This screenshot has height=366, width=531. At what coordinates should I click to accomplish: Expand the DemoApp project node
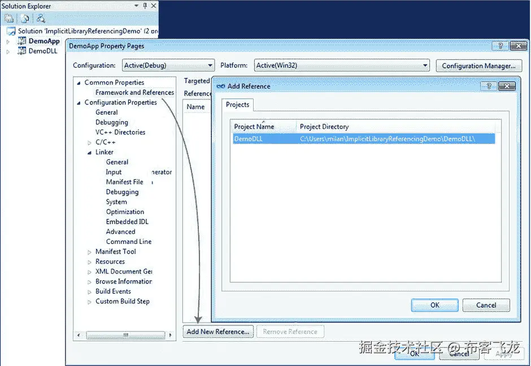click(x=8, y=42)
